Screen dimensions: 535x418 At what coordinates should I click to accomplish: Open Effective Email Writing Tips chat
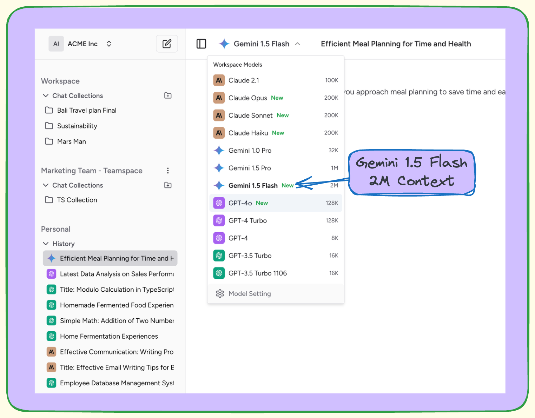pyautogui.click(x=110, y=367)
